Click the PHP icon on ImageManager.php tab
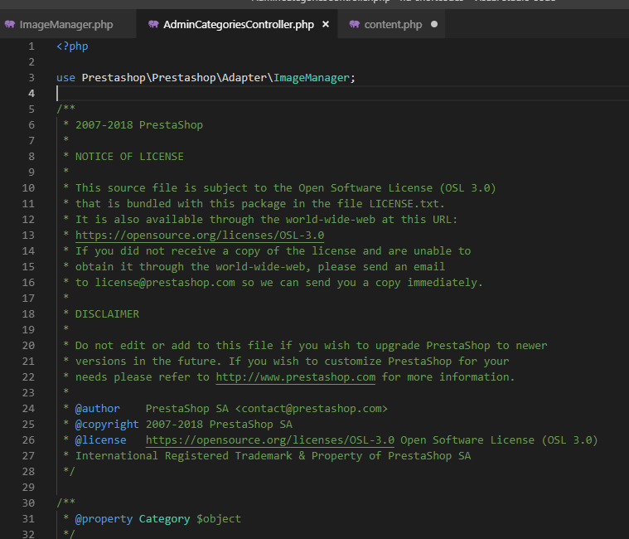This screenshot has height=539, width=629. point(10,25)
